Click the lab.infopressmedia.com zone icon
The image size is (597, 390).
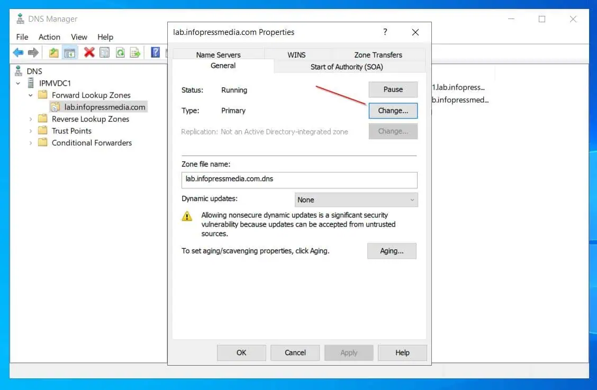click(55, 107)
